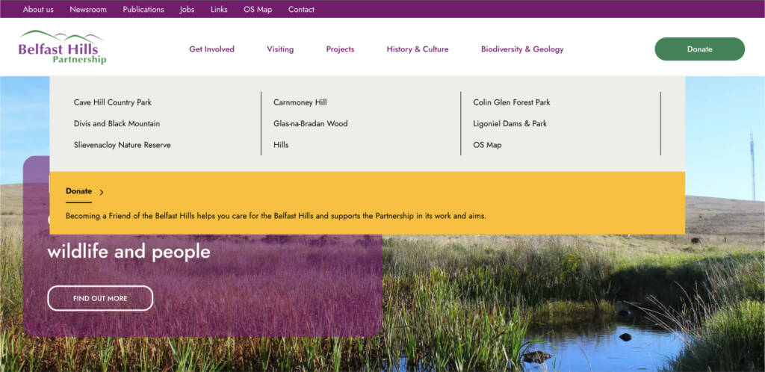This screenshot has width=765, height=372.
Task: Go to About us page
Action: point(38,10)
